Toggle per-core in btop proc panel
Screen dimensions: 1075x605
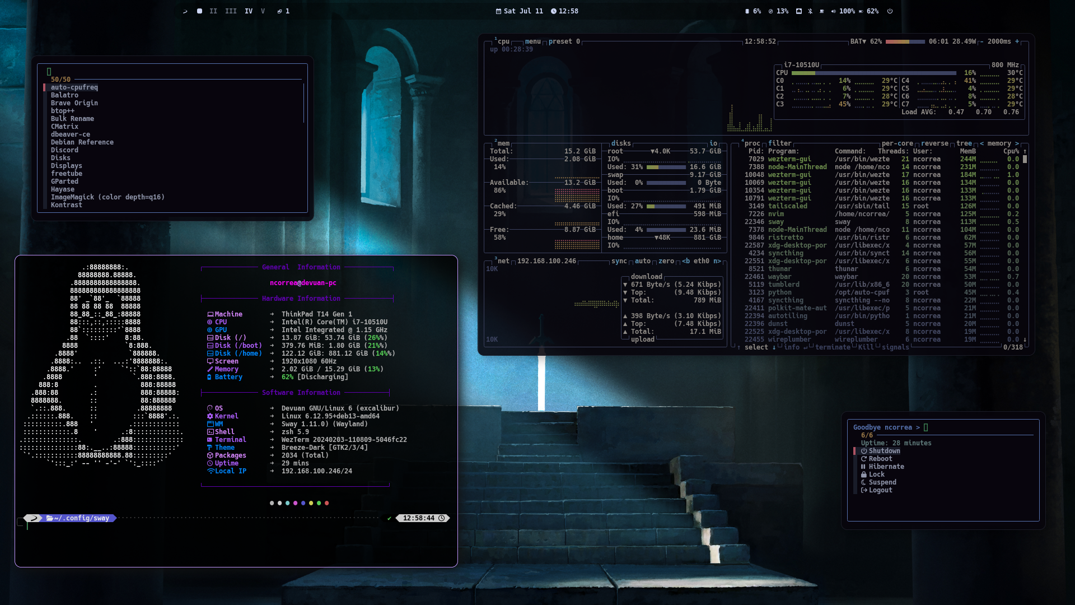pos(897,143)
